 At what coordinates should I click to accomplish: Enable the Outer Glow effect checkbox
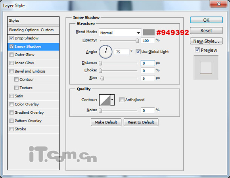click(11, 54)
